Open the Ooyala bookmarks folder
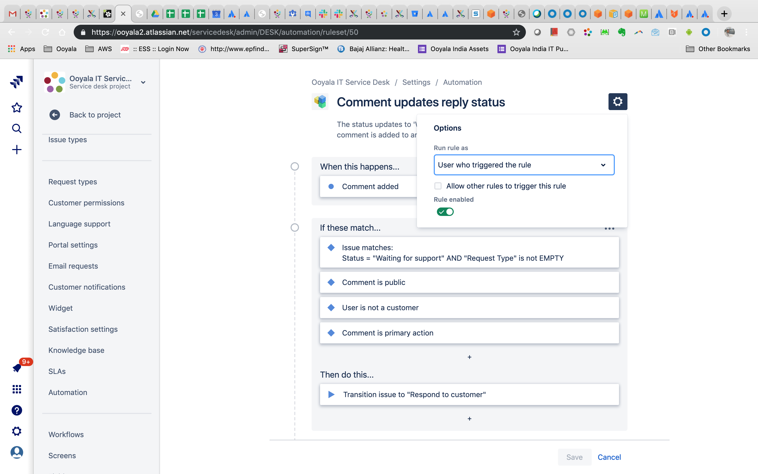Screen dimensions: 758x474 (x=60, y=49)
